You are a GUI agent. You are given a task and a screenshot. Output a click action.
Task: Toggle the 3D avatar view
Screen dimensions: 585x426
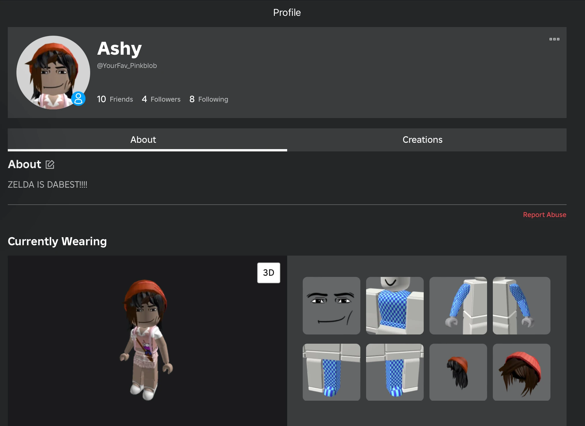click(x=268, y=272)
